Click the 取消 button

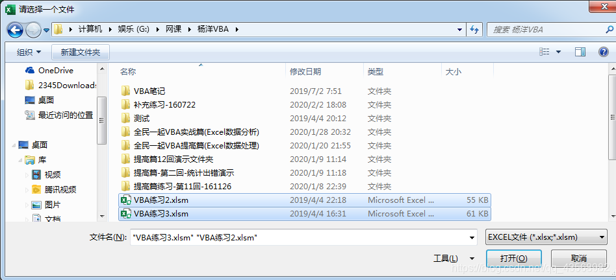coord(579,259)
